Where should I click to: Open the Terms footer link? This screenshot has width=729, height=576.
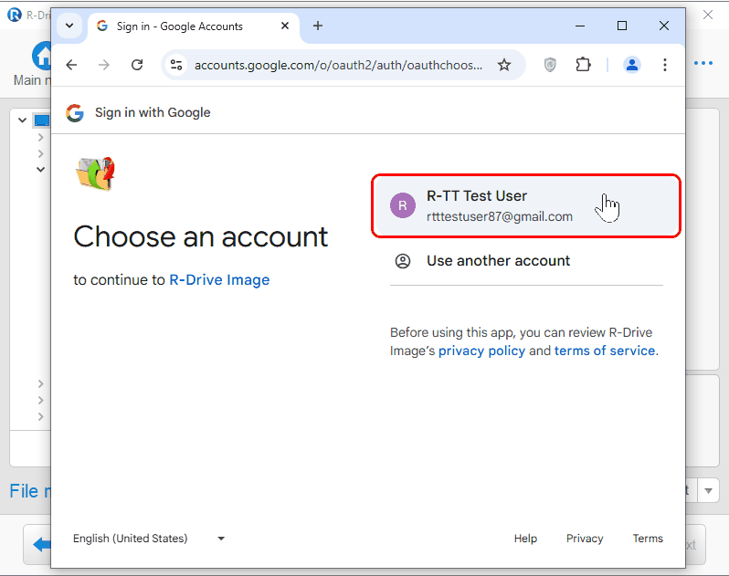tap(648, 539)
